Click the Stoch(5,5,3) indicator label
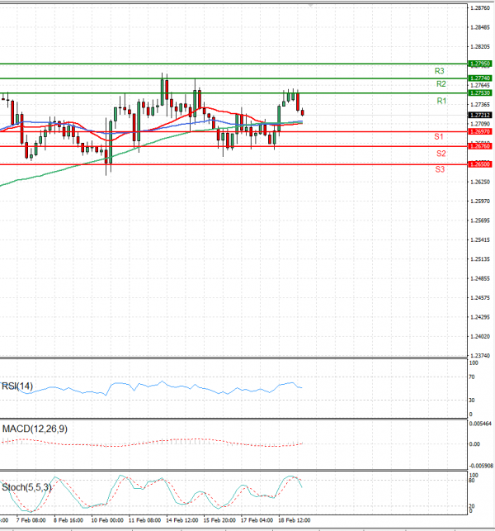The width and height of the screenshot is (495, 531). point(26,487)
